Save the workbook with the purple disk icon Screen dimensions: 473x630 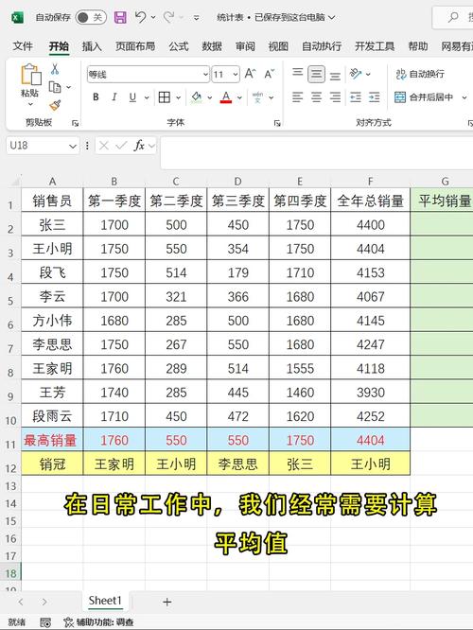[120, 17]
